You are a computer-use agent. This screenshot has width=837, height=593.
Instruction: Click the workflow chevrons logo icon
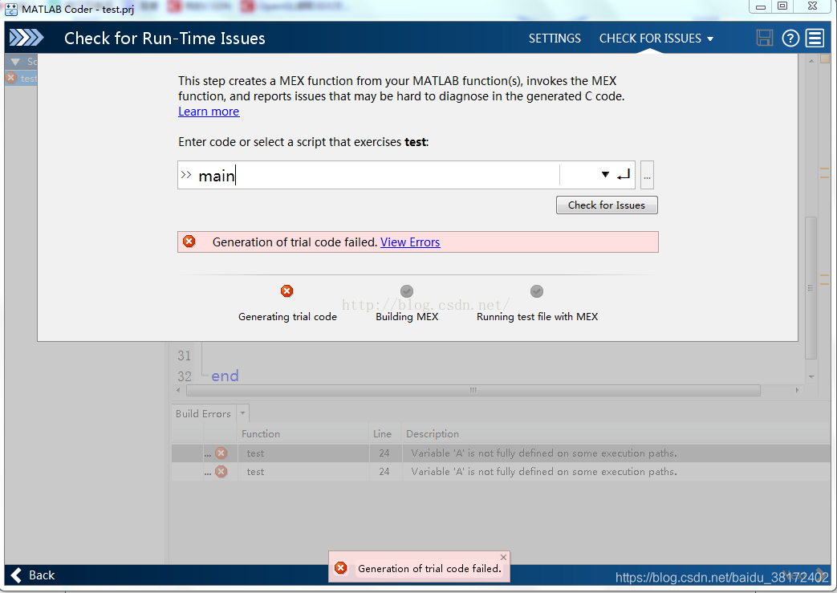(26, 38)
